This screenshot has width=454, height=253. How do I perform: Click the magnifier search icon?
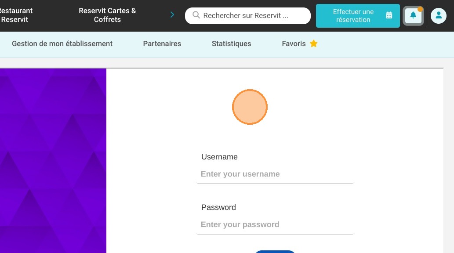pos(196,15)
